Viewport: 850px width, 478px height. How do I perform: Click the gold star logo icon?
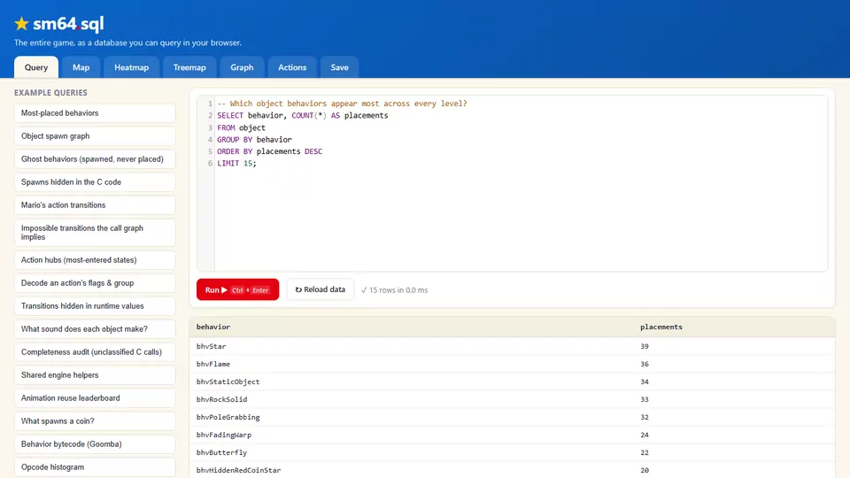21,23
